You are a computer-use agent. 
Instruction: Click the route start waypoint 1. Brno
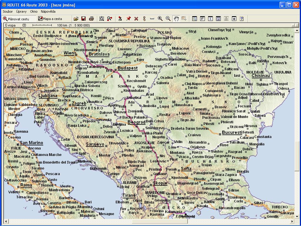click(79, 36)
